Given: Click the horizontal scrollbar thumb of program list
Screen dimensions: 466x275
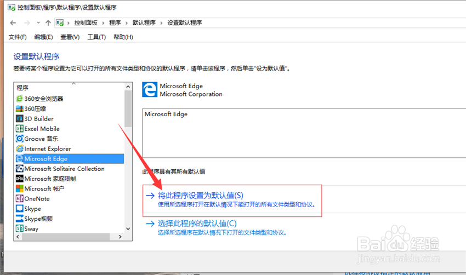Looking at the screenshot, I should pos(66,237).
